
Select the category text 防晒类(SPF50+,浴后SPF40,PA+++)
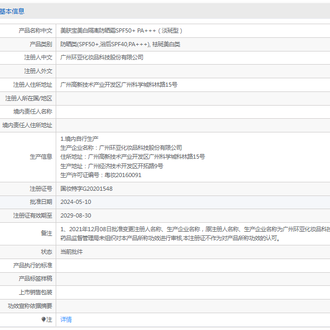pyautogui.click(x=105, y=44)
